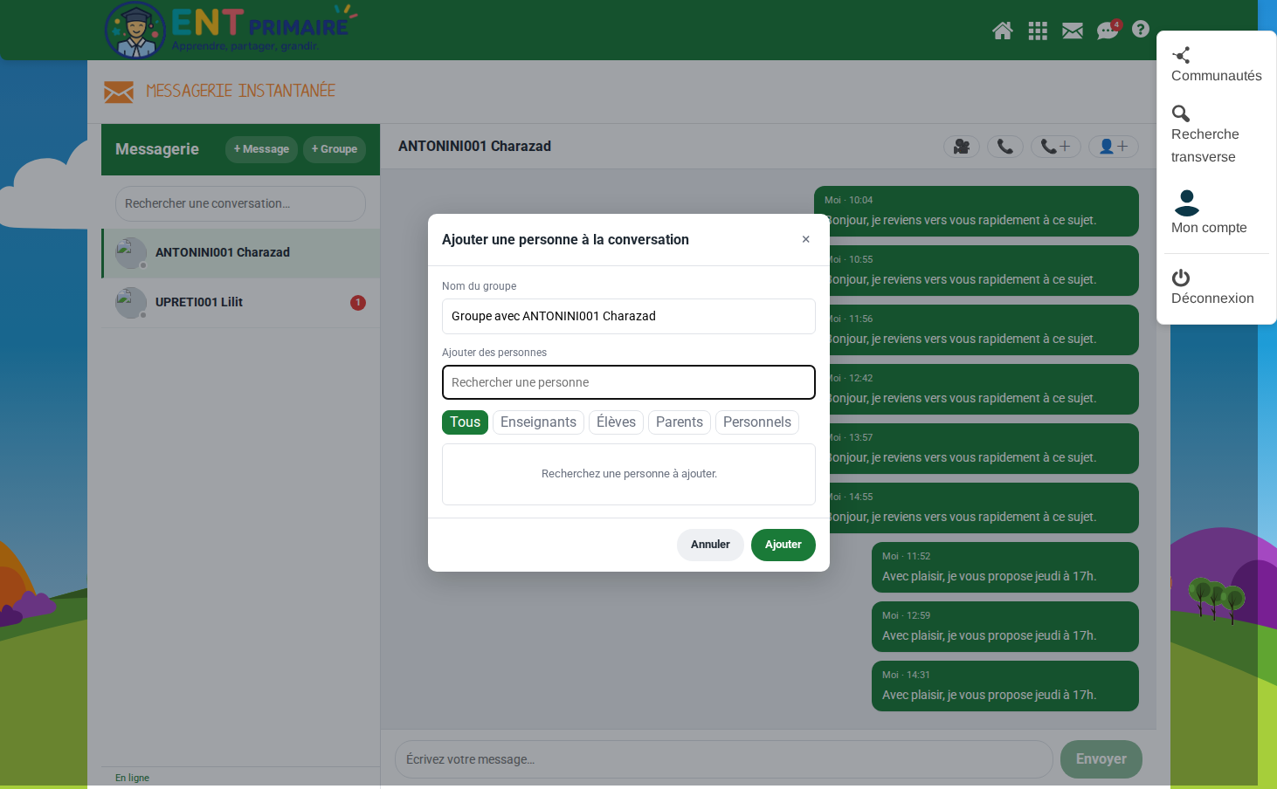Filter people by Élèves
The height and width of the screenshot is (789, 1277).
(x=616, y=422)
